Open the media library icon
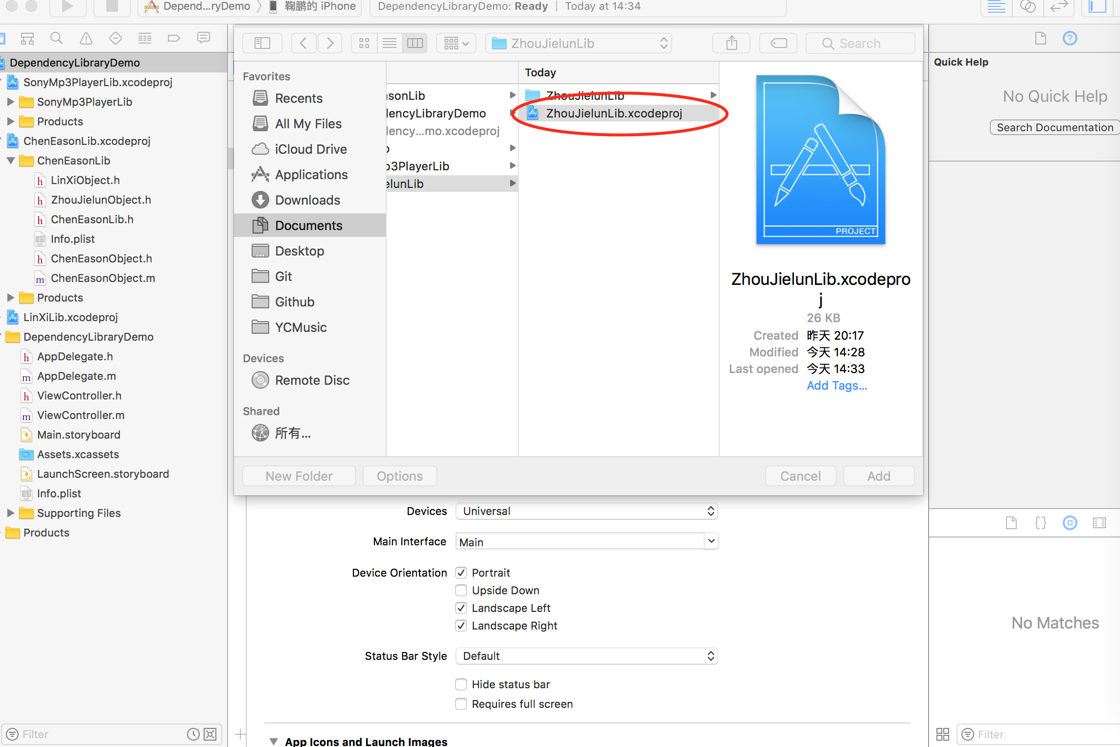 [x=1099, y=523]
